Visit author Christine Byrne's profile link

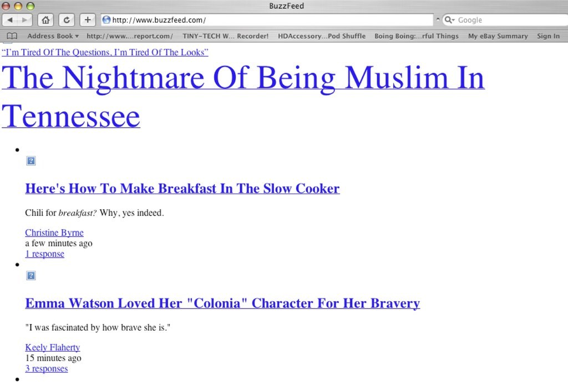point(54,232)
